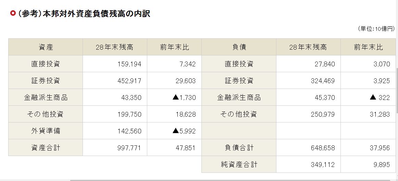Click the liabilities-side 証券投資 row label

click(239, 81)
